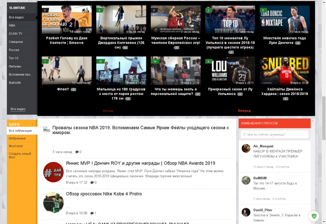Click comment count badge on Флоп? video
The width and height of the screenshot is (326, 224).
point(73,89)
